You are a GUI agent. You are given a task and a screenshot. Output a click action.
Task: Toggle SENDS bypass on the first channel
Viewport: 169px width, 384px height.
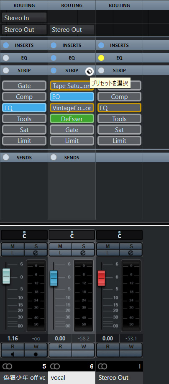(x=6, y=158)
